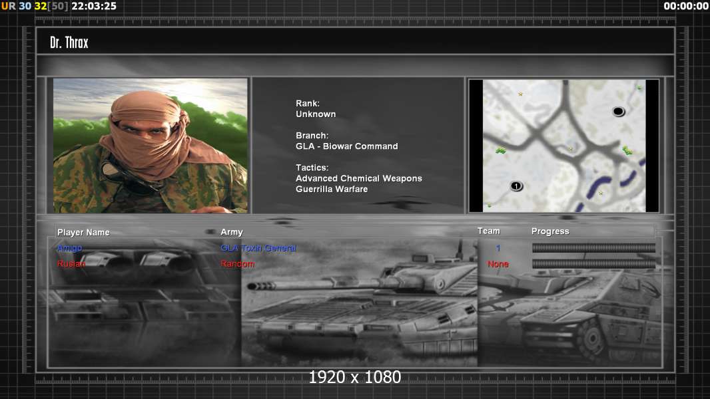Click Advanced Chemical Weapons text
The image size is (710, 399).
click(358, 178)
